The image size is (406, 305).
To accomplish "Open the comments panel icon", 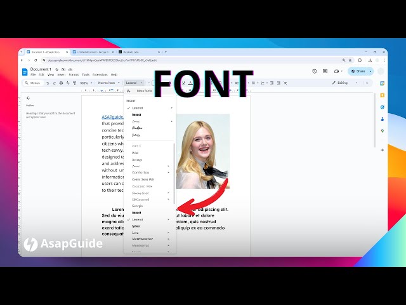I will click(x=325, y=71).
